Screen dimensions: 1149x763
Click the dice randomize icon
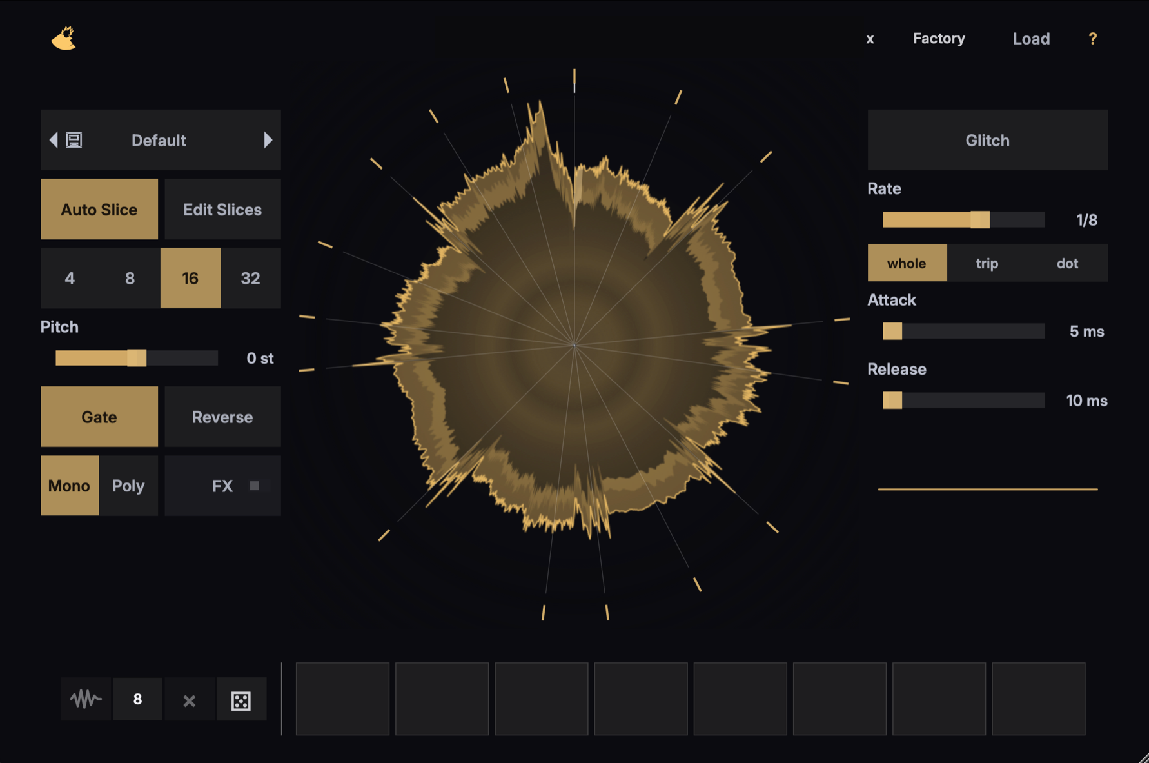pyautogui.click(x=241, y=700)
